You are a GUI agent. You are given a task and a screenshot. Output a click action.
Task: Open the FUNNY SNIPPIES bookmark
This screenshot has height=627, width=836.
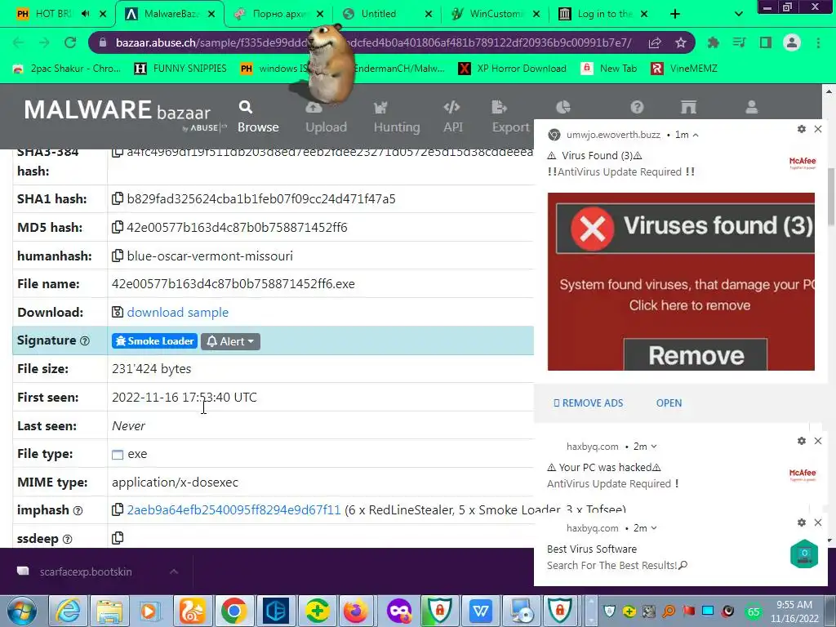pos(180,69)
